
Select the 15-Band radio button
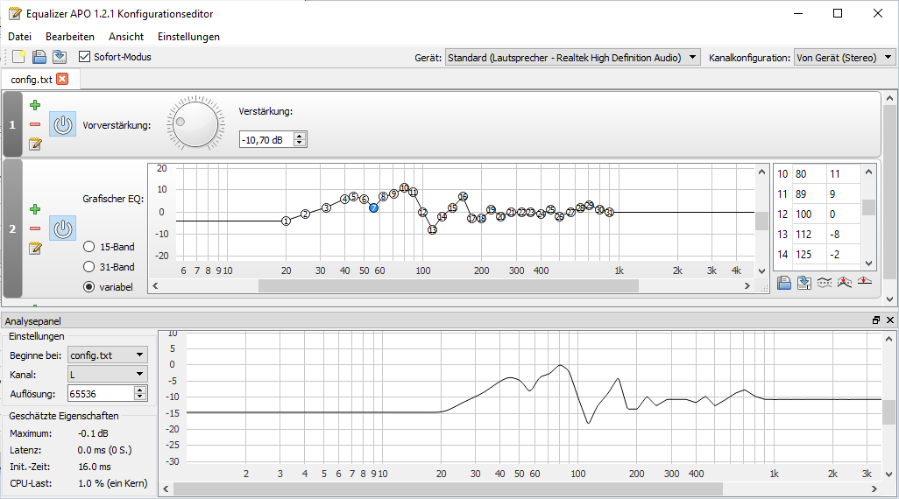pyautogui.click(x=88, y=247)
